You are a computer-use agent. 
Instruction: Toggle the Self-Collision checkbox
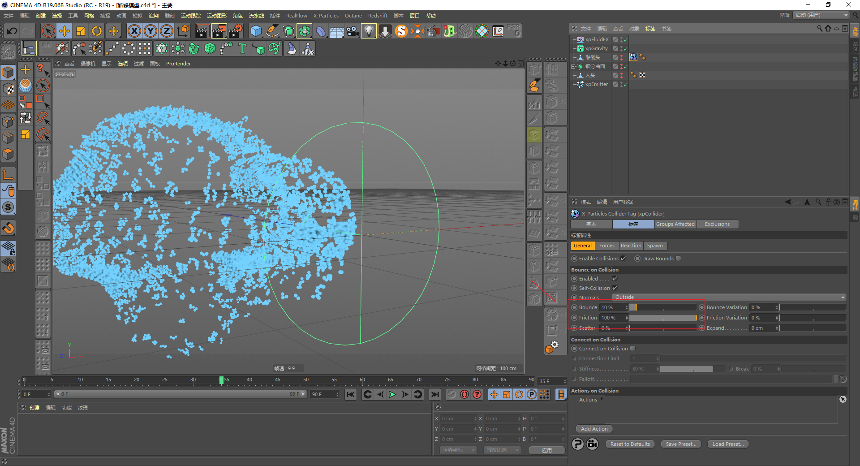(x=615, y=288)
